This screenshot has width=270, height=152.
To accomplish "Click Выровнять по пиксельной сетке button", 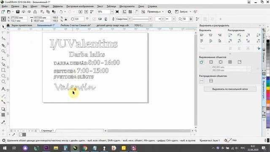I will 230,89.
